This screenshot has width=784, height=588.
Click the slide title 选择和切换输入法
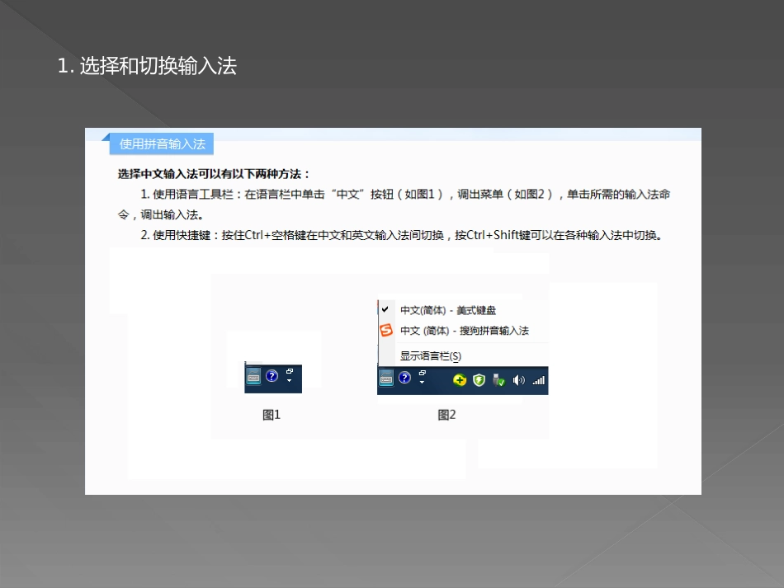tap(147, 66)
